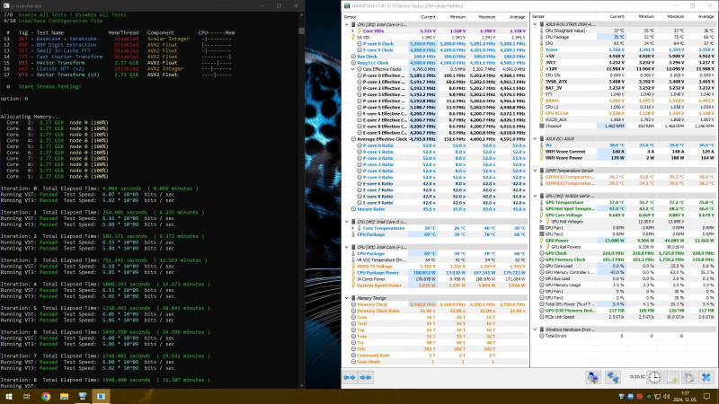Collapse the Memory Timings group
The height and width of the screenshot is (404, 719).
(347, 298)
